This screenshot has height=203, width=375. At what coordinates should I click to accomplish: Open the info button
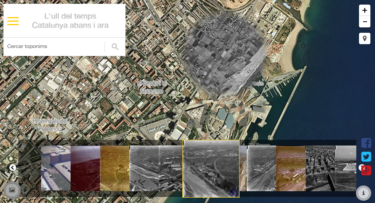pos(363,193)
